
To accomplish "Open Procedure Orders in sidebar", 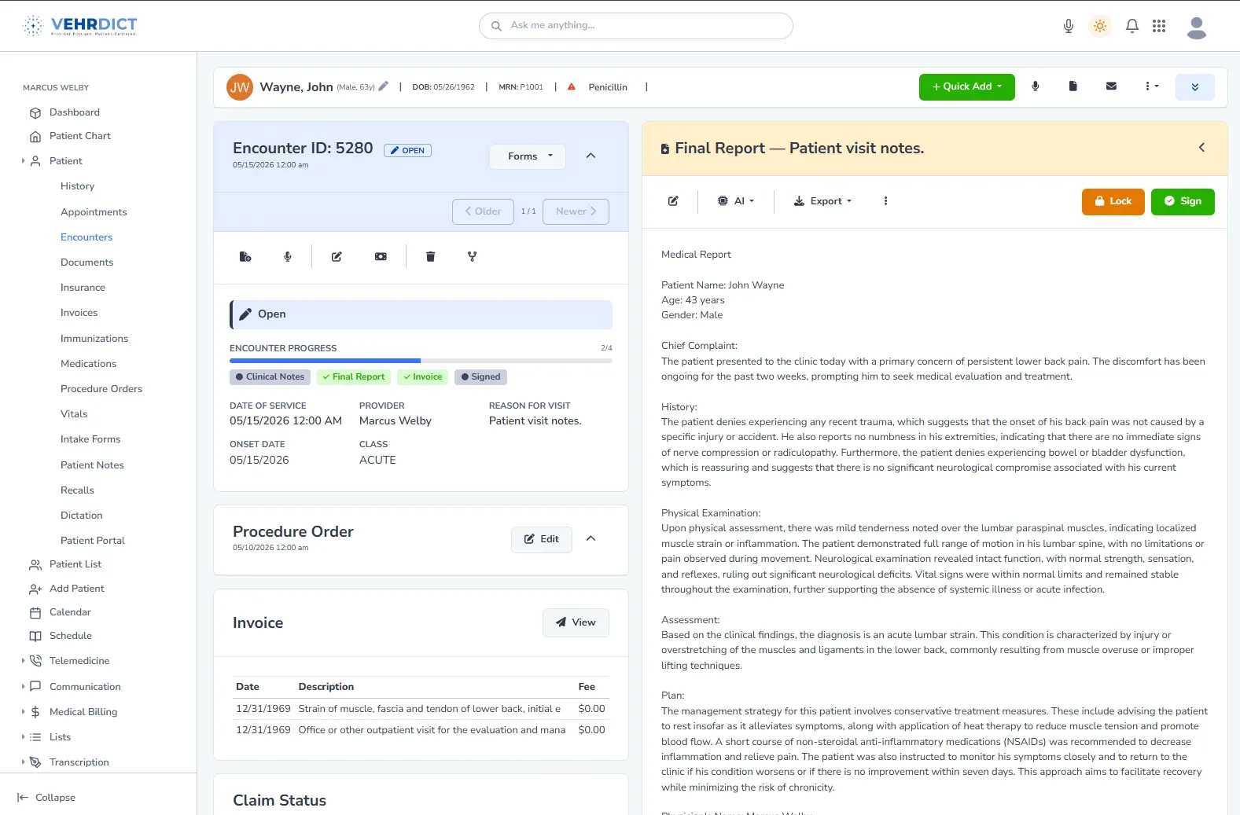I will click(101, 389).
